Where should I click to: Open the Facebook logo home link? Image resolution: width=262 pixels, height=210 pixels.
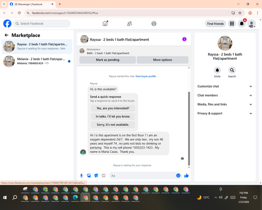(x=7, y=24)
